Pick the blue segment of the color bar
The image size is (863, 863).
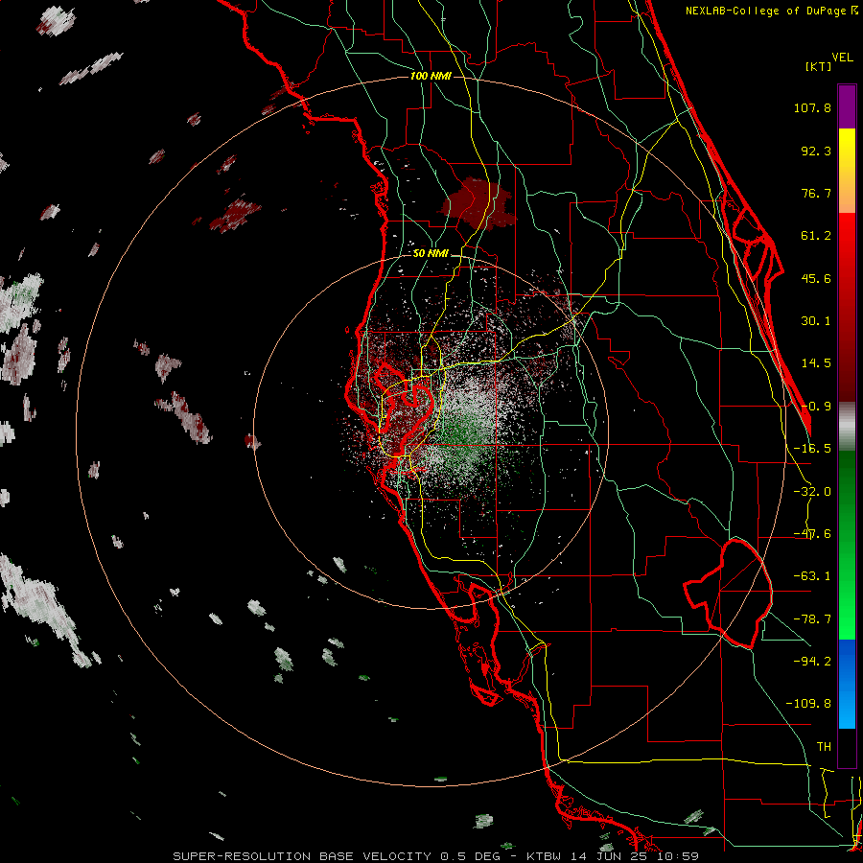pyautogui.click(x=847, y=684)
